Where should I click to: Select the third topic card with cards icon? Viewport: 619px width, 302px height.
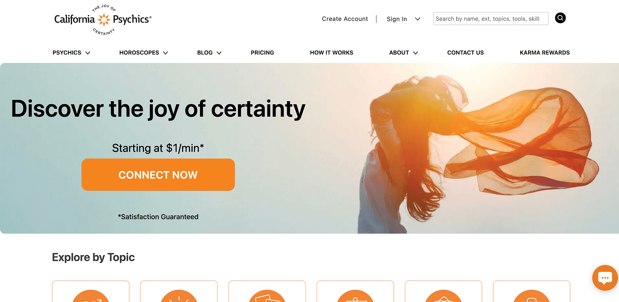tap(267, 296)
